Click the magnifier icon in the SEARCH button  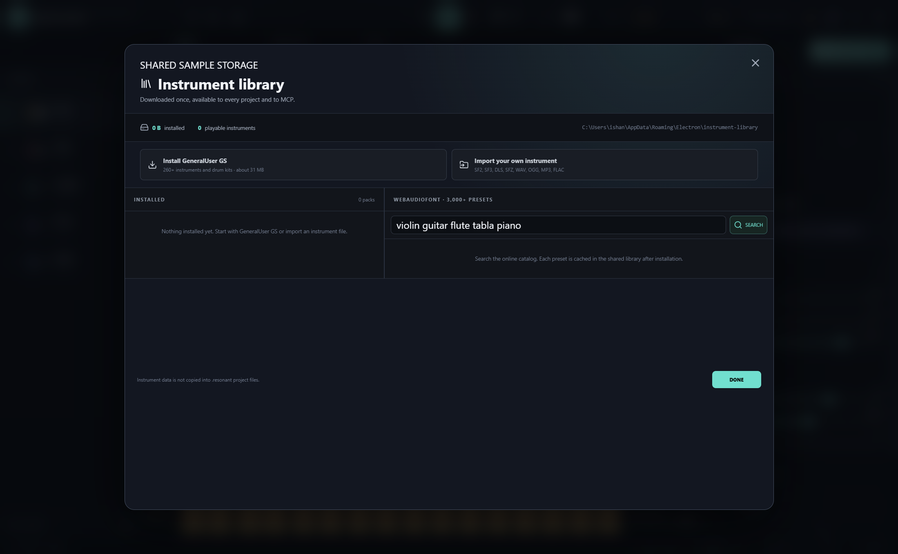click(x=738, y=225)
